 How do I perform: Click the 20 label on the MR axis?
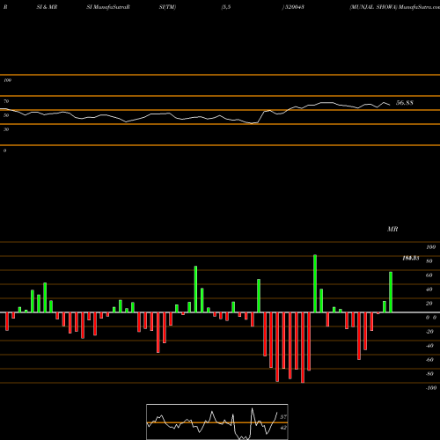[x=429, y=304]
